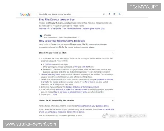The image size is (164, 131).
Task: Click the USA.gov site favicon
Action: (x=41, y=36)
